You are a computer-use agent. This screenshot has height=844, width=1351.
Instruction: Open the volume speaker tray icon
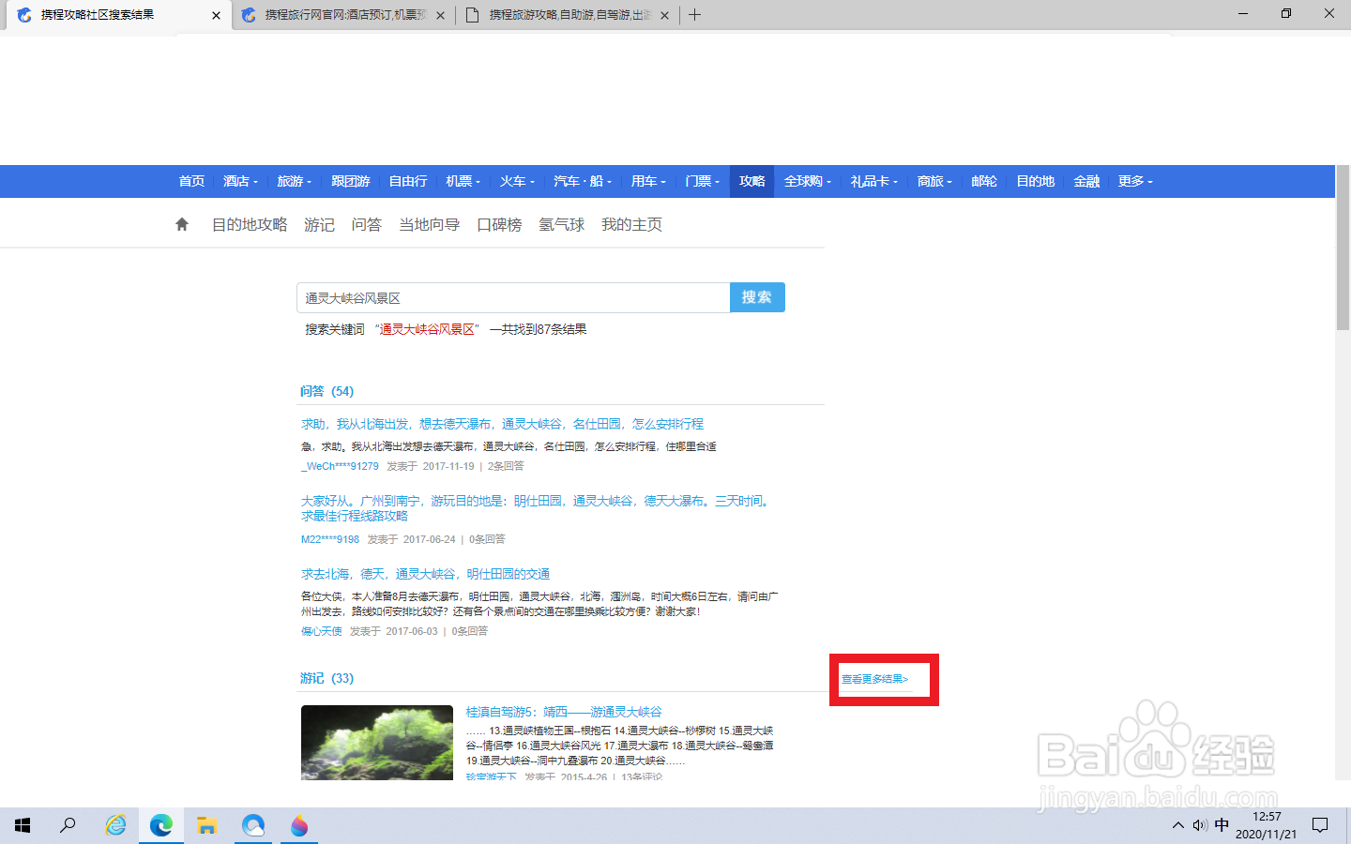coord(1200,825)
